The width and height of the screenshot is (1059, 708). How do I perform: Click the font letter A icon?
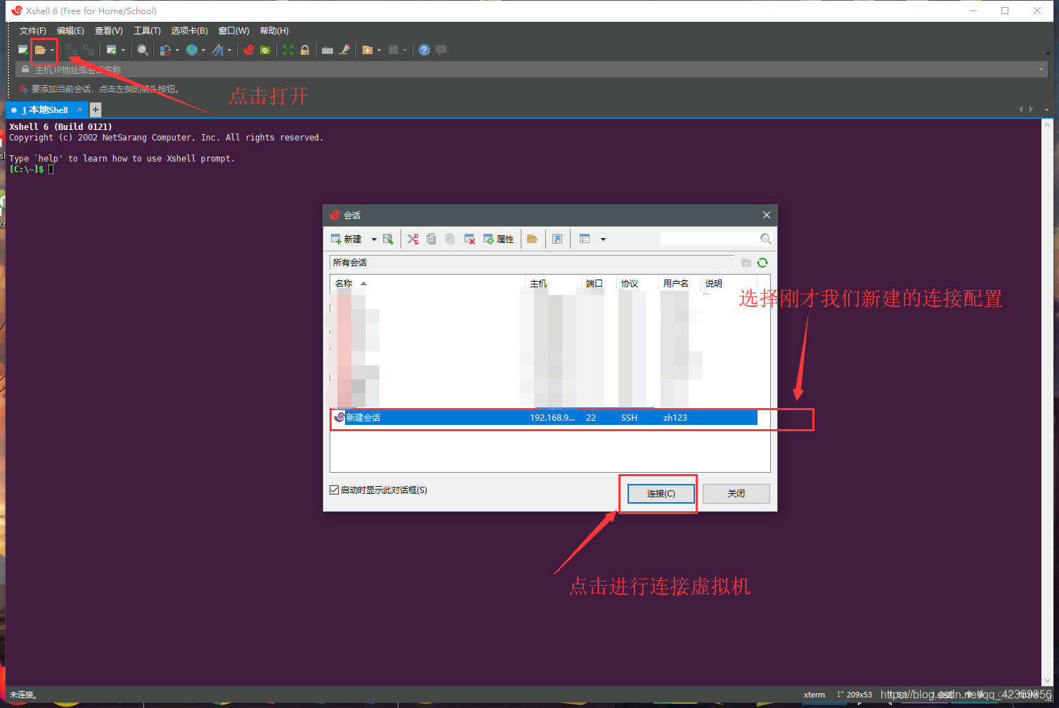click(x=218, y=50)
